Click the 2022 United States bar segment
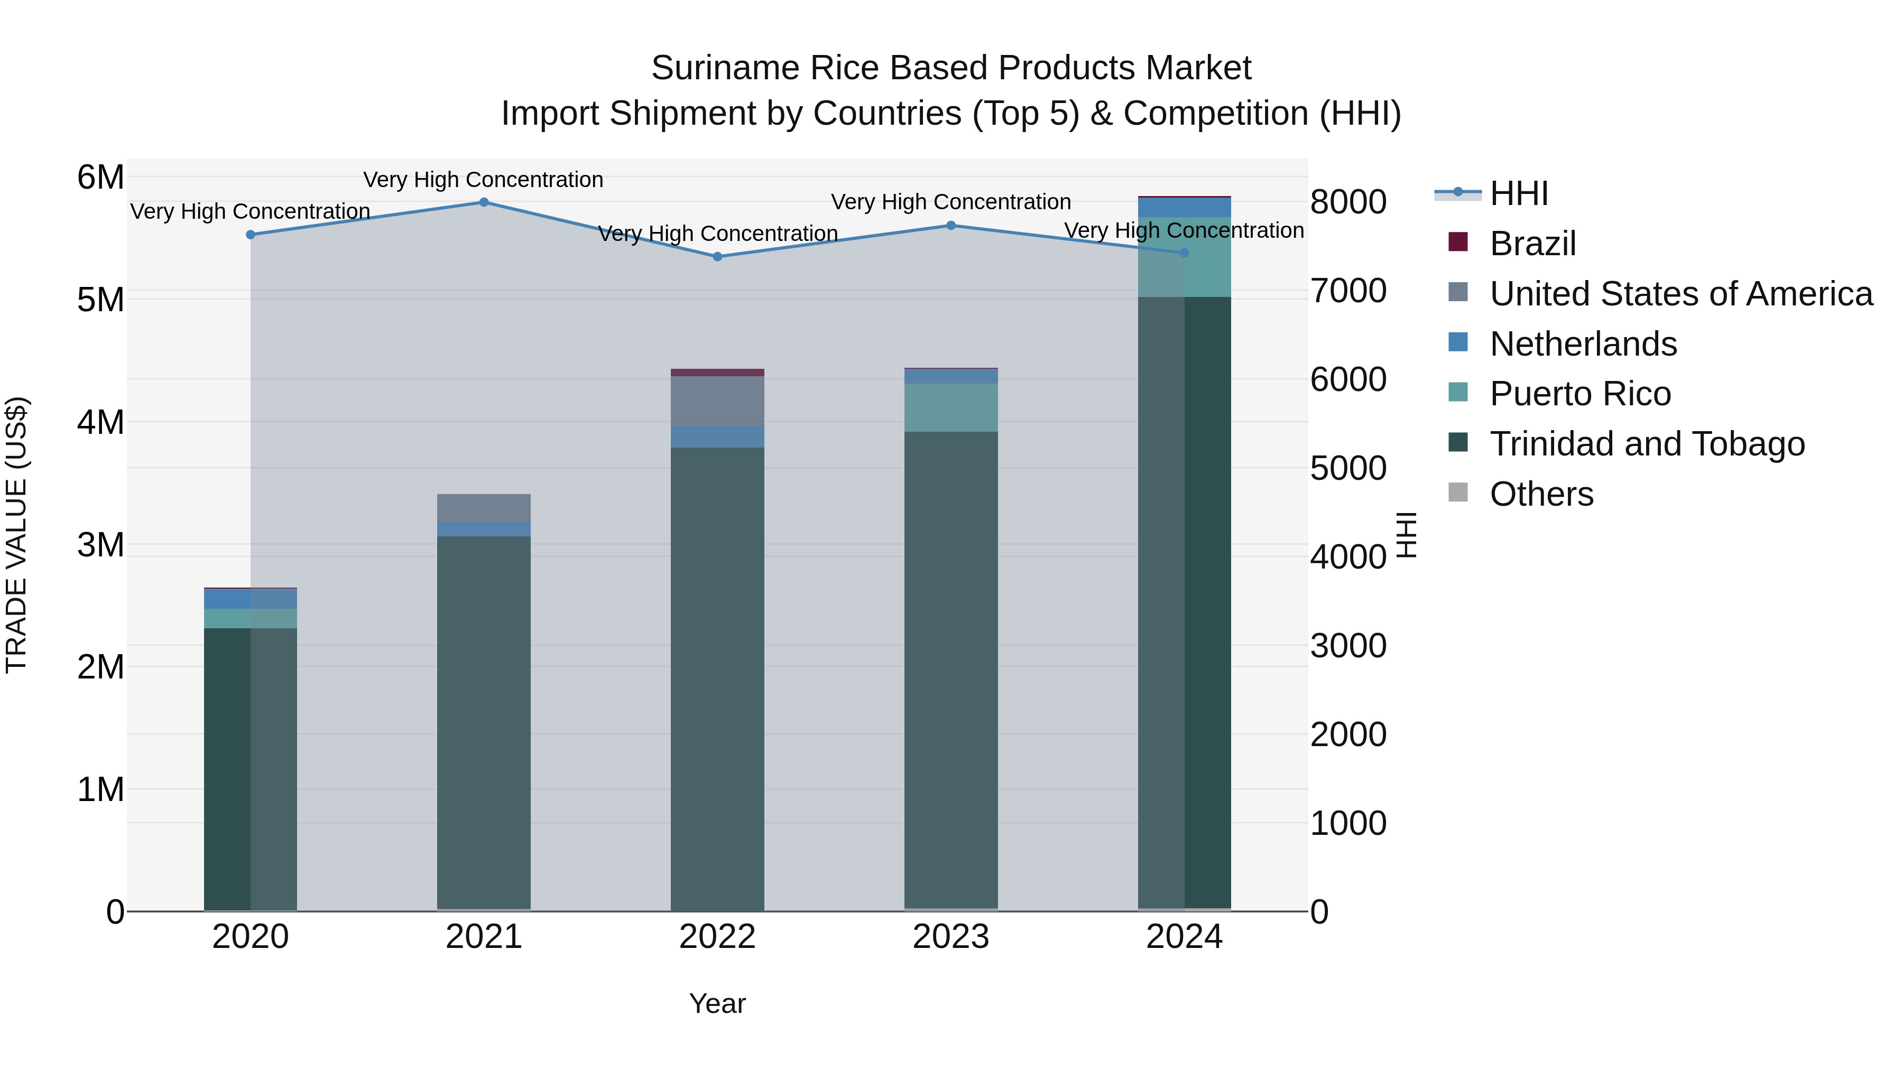The height and width of the screenshot is (1070, 1903). pyautogui.click(x=717, y=401)
